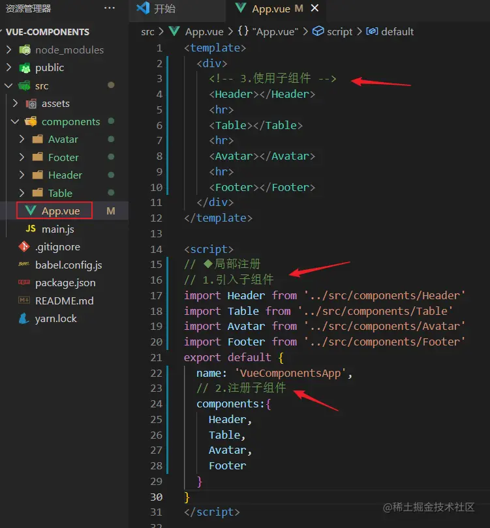Expand the public folder chevron

[x=9, y=68]
